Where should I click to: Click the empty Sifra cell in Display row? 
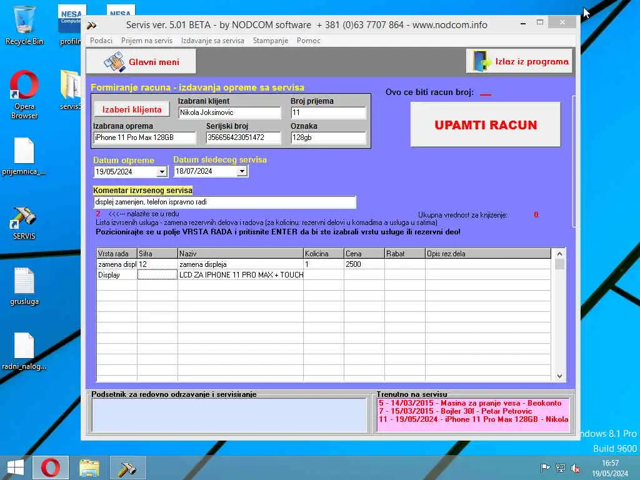pyautogui.click(x=157, y=275)
